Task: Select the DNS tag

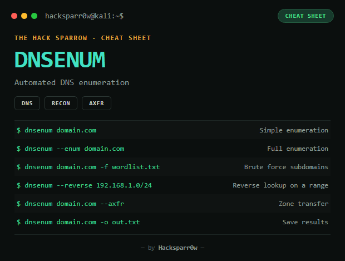Action: pyautogui.click(x=27, y=103)
